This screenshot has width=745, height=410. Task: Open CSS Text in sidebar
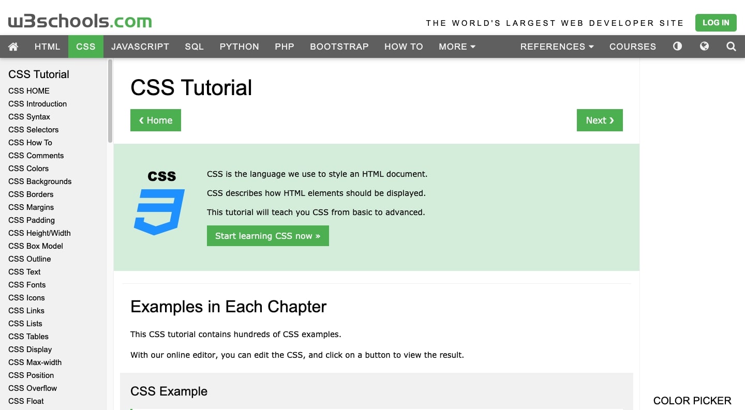pyautogui.click(x=24, y=271)
